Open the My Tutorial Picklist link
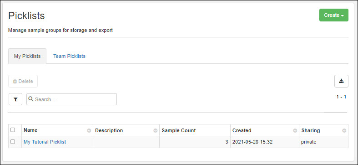Viewport: 358px width, 165px height. pyautogui.click(x=45, y=142)
